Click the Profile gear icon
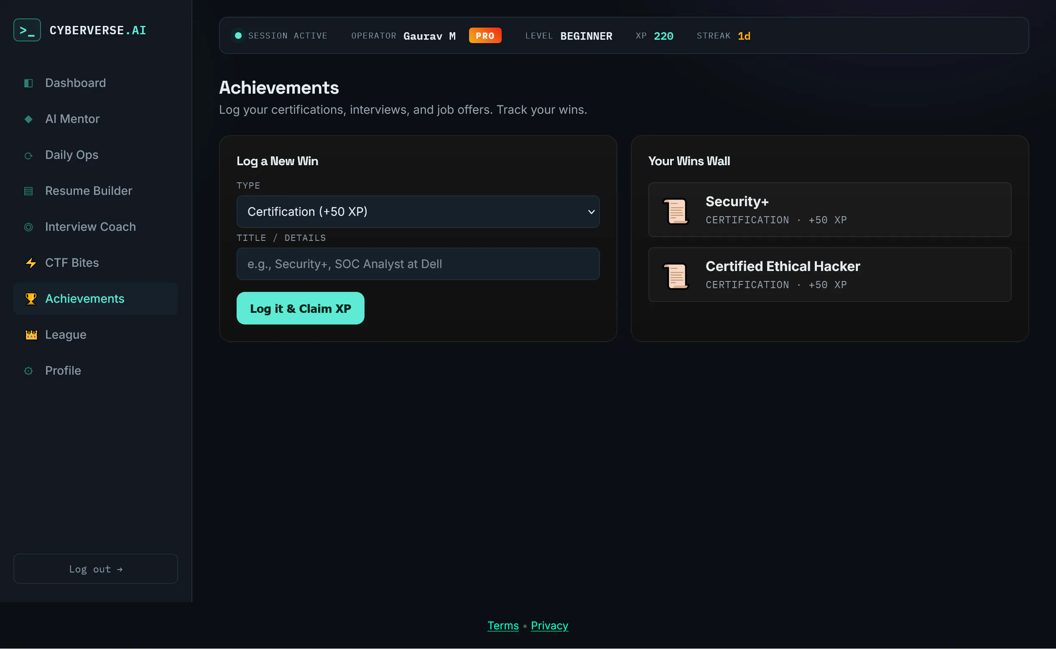The width and height of the screenshot is (1056, 649). [28, 371]
